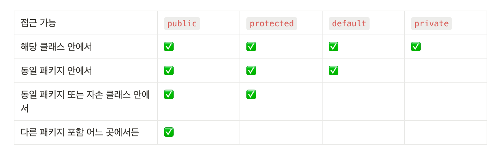Image resolution: width=501 pixels, height=158 pixels.
Task: Click the 동일 패키지 또는 자손 클래스 안에서 label
Action: click(x=85, y=102)
